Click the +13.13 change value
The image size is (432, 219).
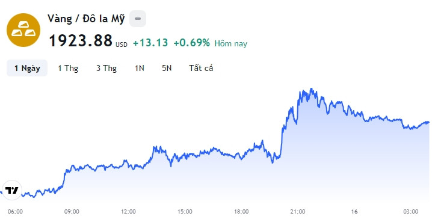150,43
